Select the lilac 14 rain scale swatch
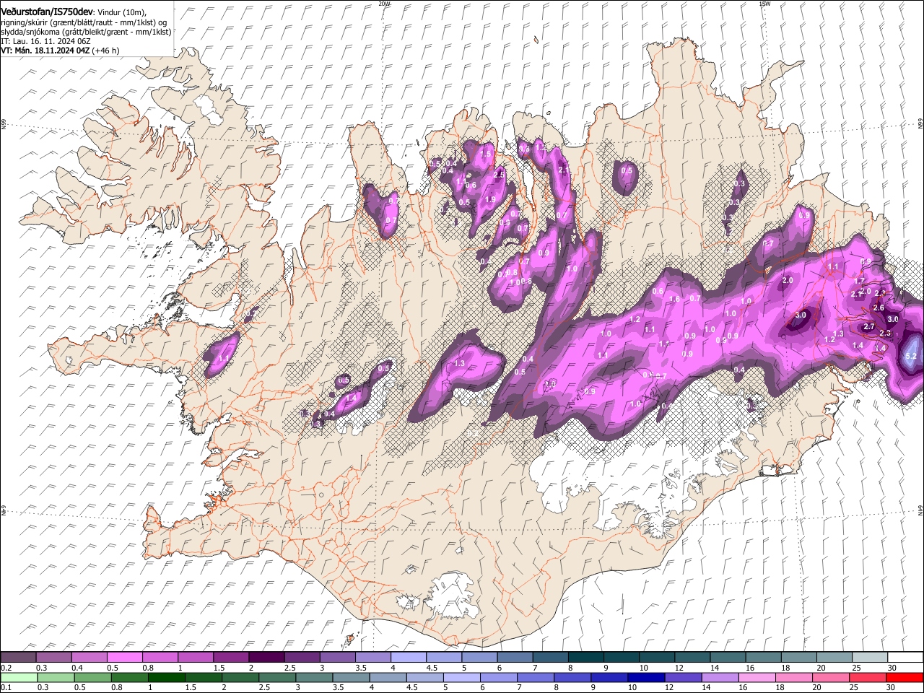 (x=720, y=677)
